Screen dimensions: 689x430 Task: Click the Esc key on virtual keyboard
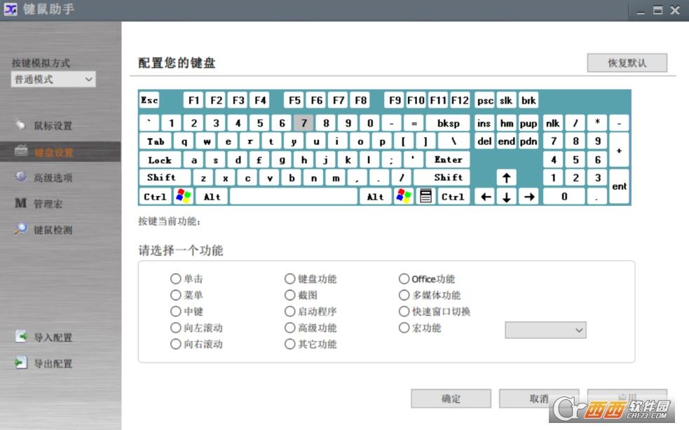point(149,100)
